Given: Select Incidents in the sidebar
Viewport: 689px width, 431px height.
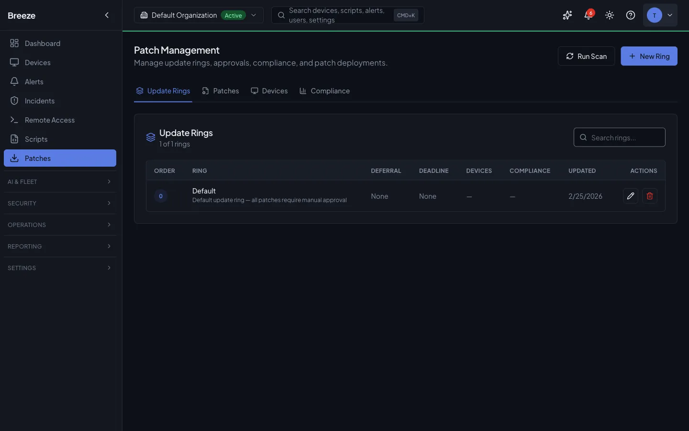Looking at the screenshot, I should tap(40, 101).
